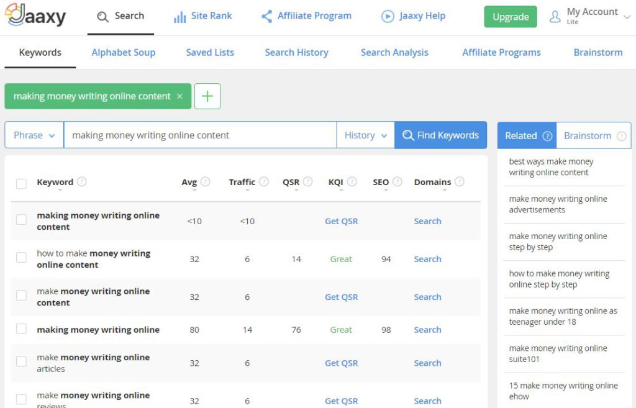Click the help icon next to QSR column
This screenshot has height=408, width=636.
click(x=308, y=181)
